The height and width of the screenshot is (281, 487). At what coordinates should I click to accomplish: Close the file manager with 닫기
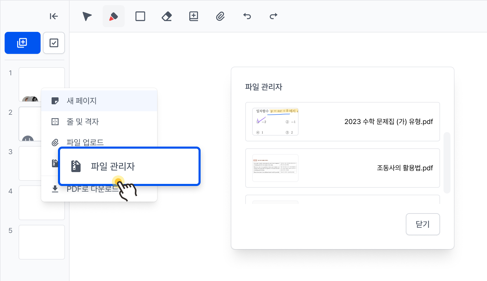[x=423, y=224]
